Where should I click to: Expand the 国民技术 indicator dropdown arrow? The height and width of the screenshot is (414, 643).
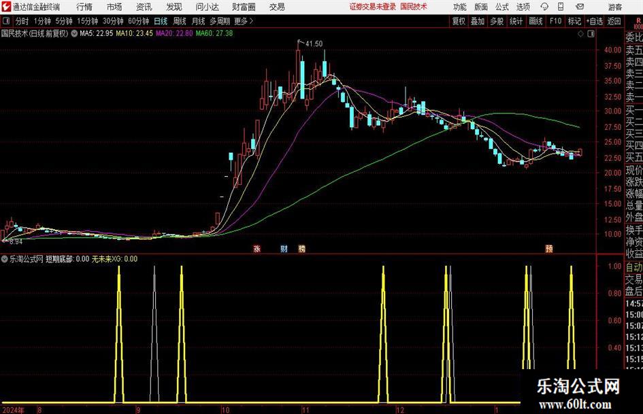74,33
